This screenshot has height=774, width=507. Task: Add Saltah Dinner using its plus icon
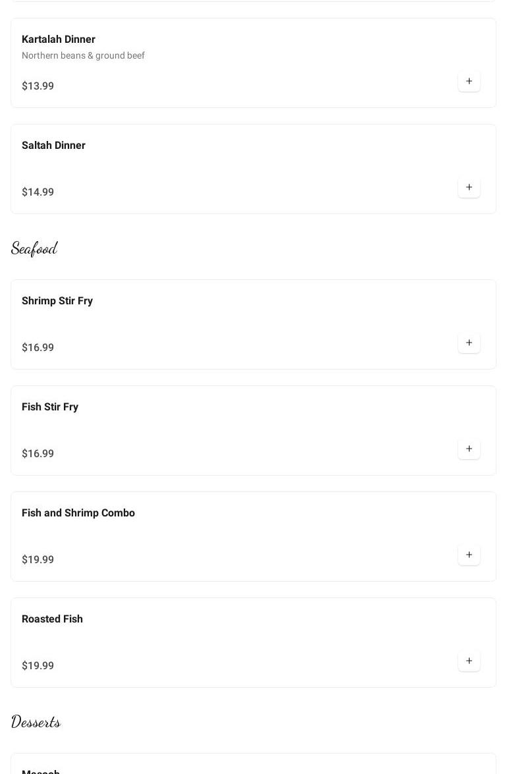coord(469,188)
